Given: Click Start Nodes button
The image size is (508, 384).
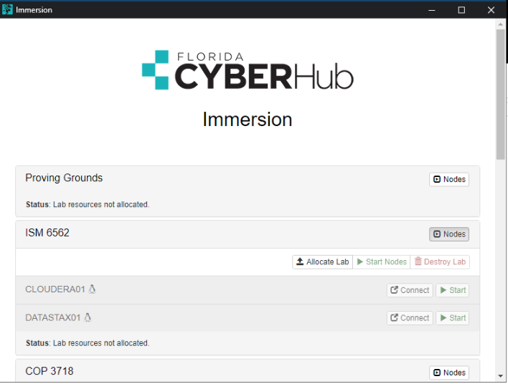Looking at the screenshot, I should point(381,261).
